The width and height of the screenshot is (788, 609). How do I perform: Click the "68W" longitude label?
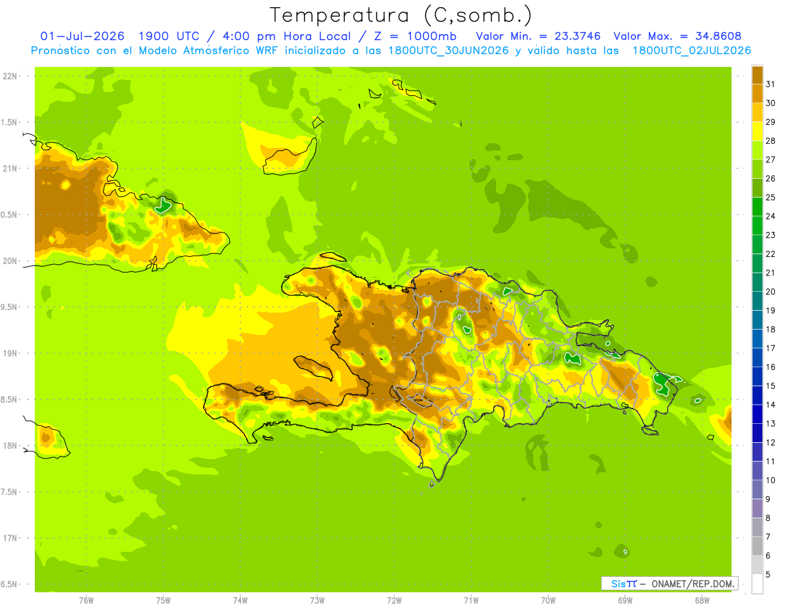tap(702, 601)
